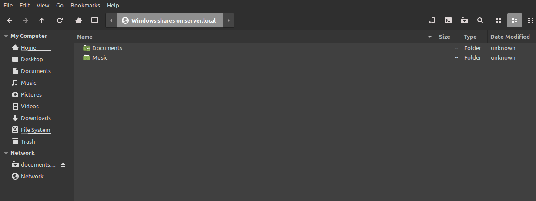Collapse the Network sidebar section
Image resolution: width=536 pixels, height=201 pixels.
click(6, 153)
